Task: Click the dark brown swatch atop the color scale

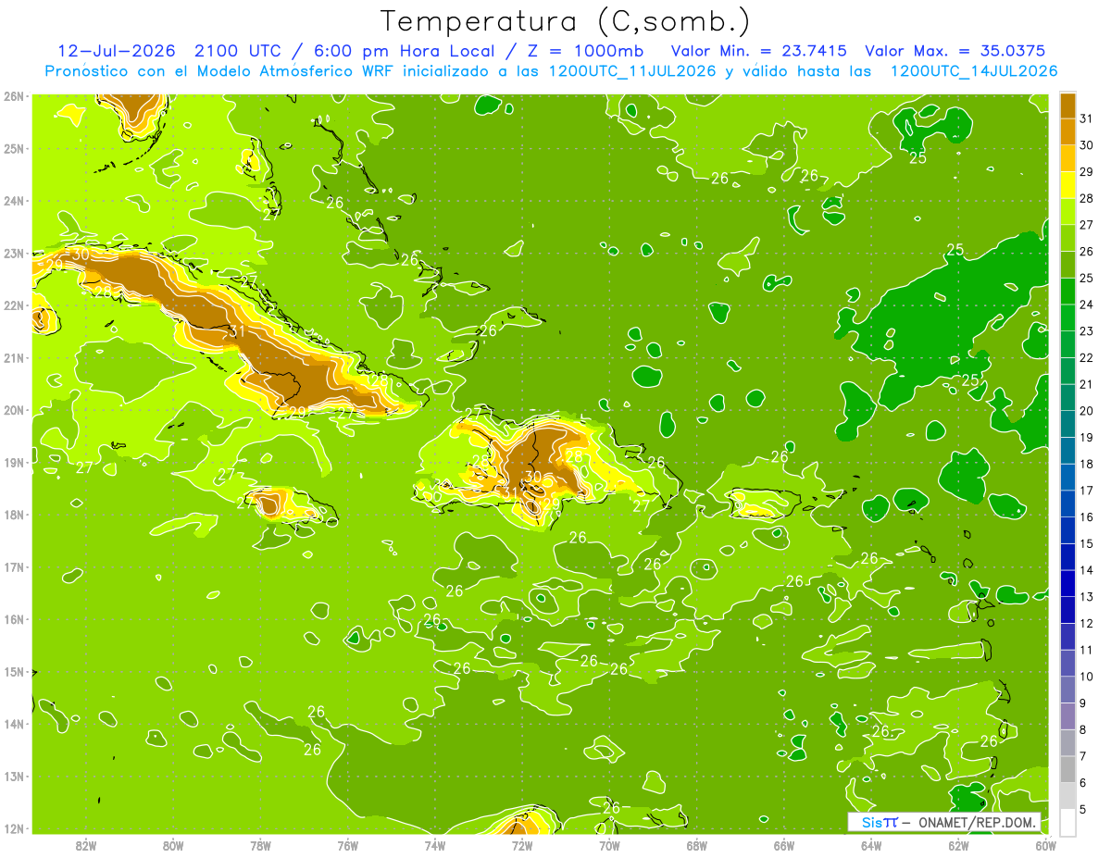Action: [1067, 106]
